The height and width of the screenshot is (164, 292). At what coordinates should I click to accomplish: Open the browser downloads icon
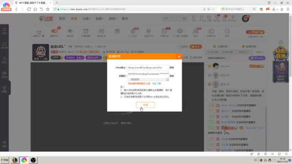pyautogui.click(x=282, y=9)
